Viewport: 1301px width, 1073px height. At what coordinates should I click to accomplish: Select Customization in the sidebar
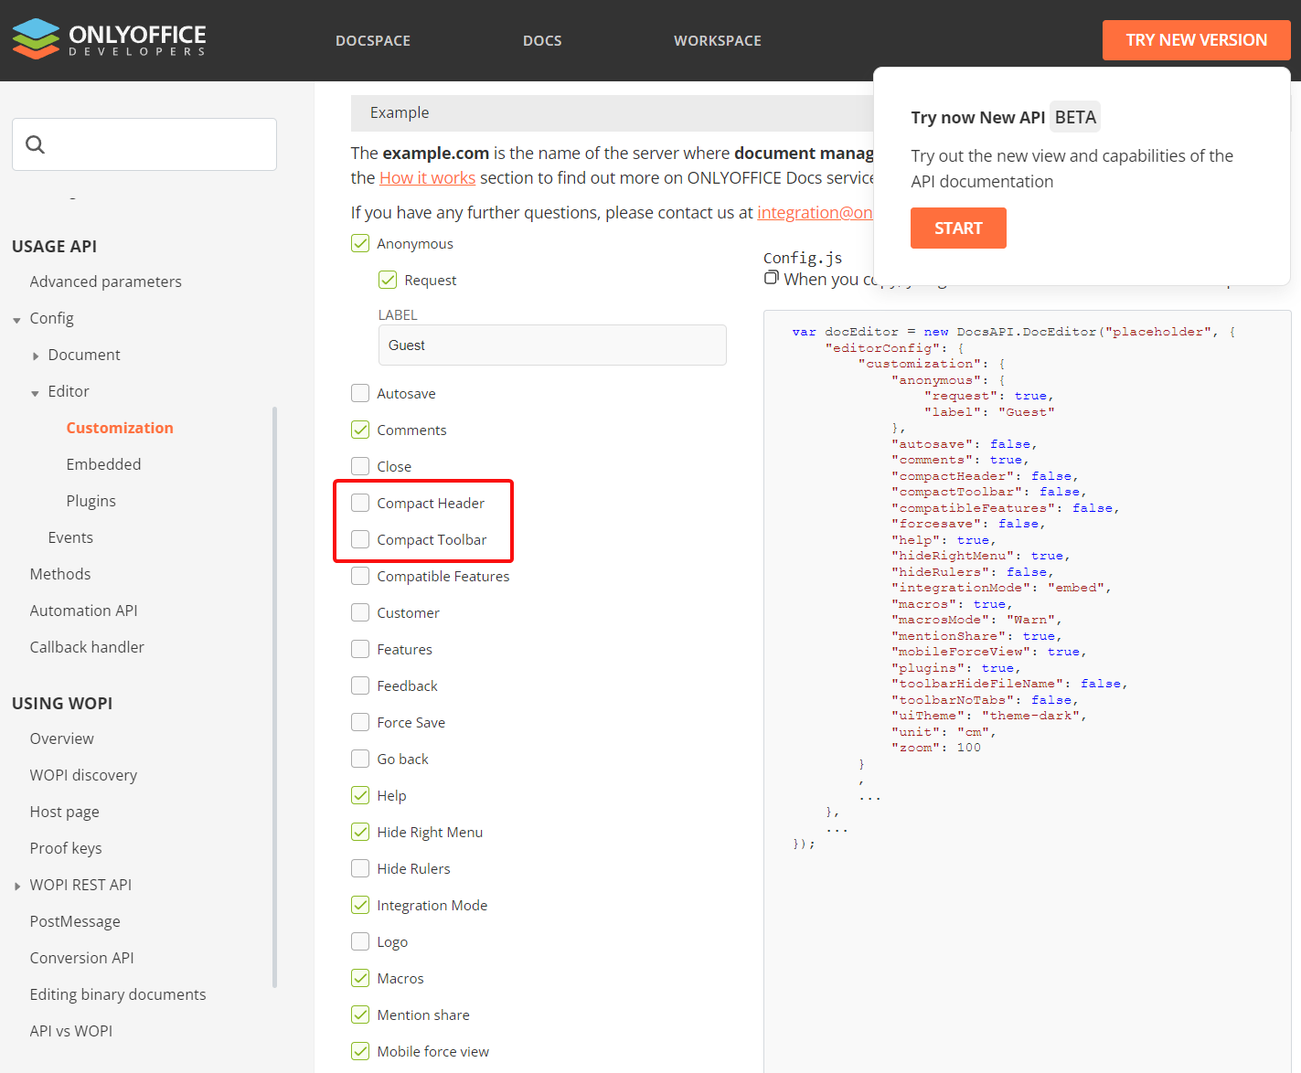tap(120, 428)
